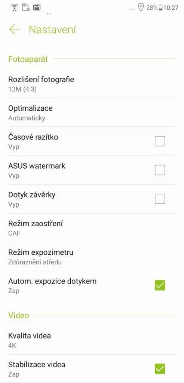Viewport: 184px width, 383px height.
Task: Tap the SD card status icon
Action: click(26, 7)
